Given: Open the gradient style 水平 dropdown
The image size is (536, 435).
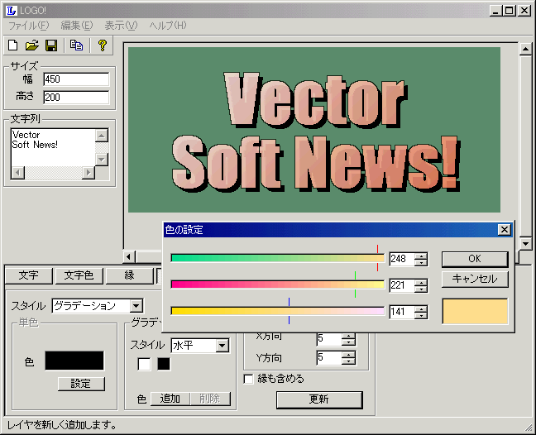Looking at the screenshot, I should coord(223,346).
